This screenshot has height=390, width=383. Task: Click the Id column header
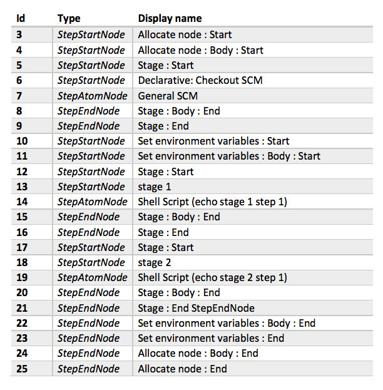click(x=21, y=18)
